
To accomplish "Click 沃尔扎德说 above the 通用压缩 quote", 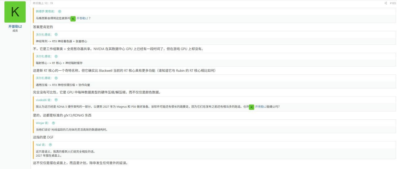I will pyautogui.click(x=44, y=78).
